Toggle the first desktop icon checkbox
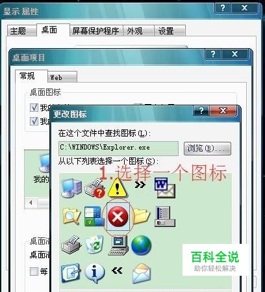This screenshot has height=292, width=265. (x=34, y=107)
